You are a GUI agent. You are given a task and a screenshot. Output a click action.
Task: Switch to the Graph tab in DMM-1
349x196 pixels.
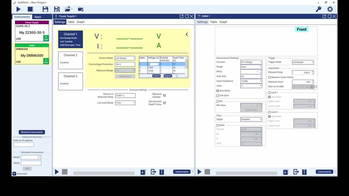223,22
